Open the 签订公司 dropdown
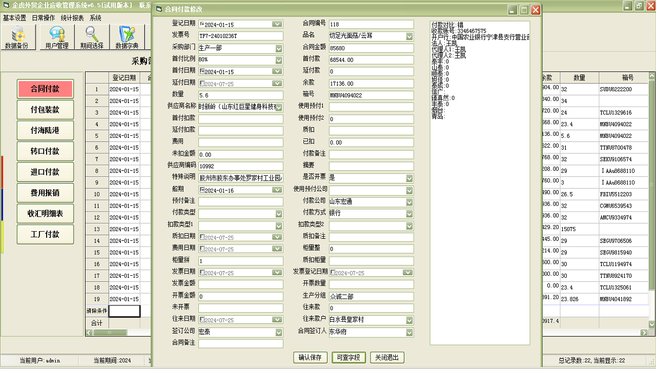Viewport: 656px width, 369px height. click(x=279, y=332)
